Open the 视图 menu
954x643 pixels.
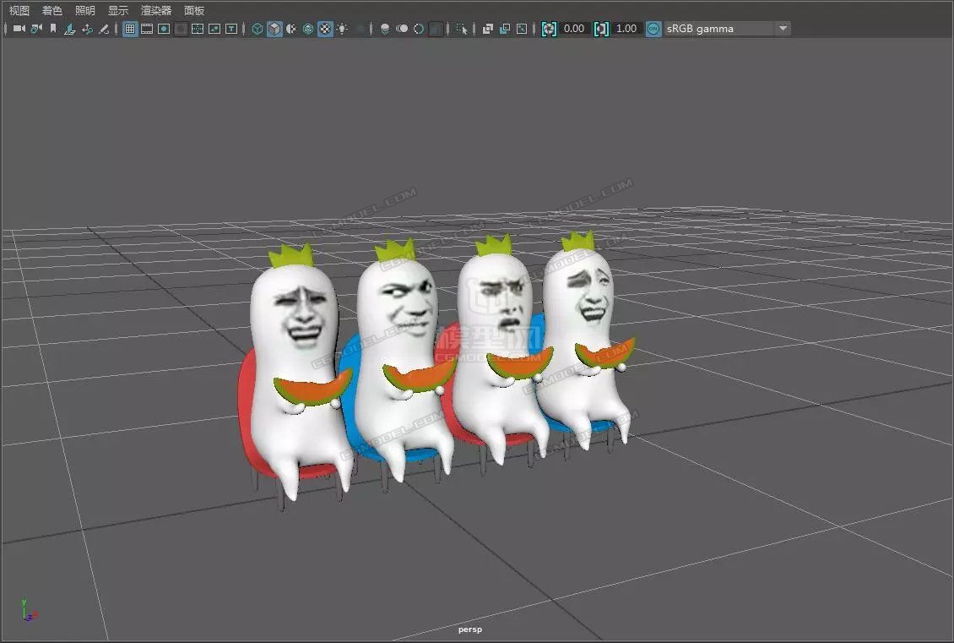[x=19, y=11]
